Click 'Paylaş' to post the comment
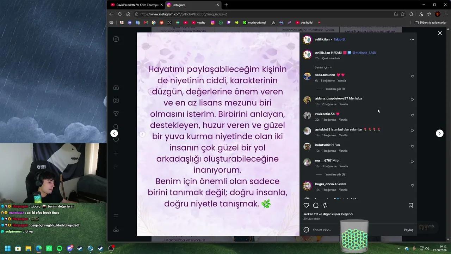451x254 pixels. pos(408,230)
